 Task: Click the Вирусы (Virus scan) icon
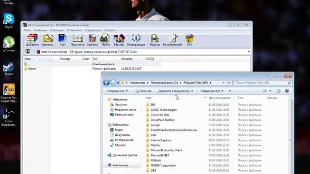(155, 40)
